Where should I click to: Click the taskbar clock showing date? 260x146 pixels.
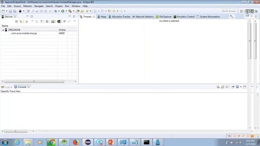pos(250,142)
